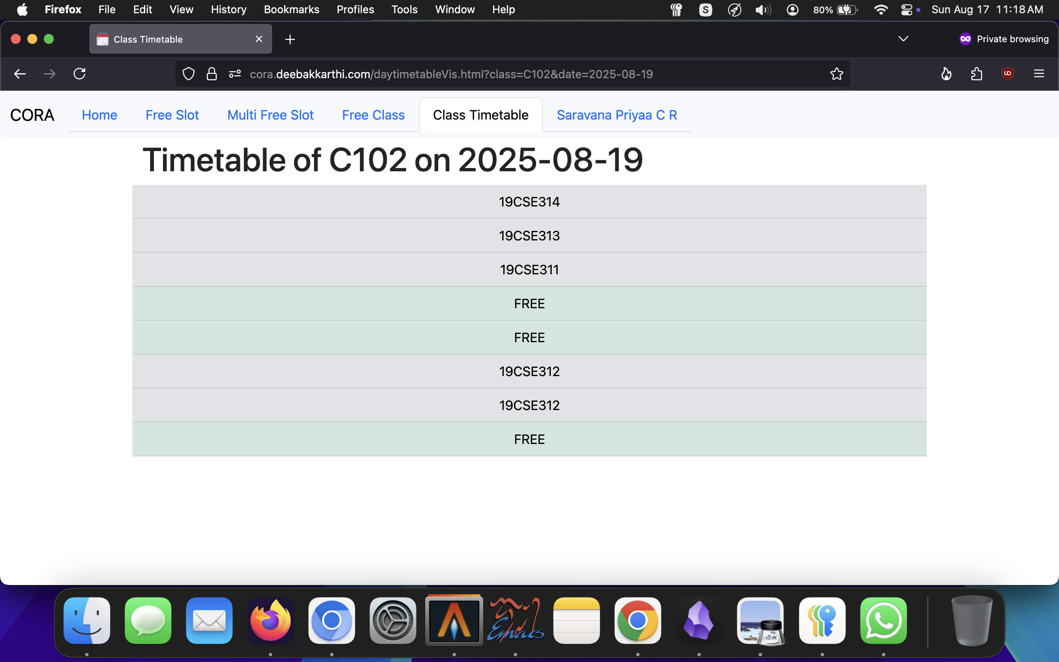Open a new tab with plus button
Image resolution: width=1059 pixels, height=662 pixels.
[x=290, y=39]
